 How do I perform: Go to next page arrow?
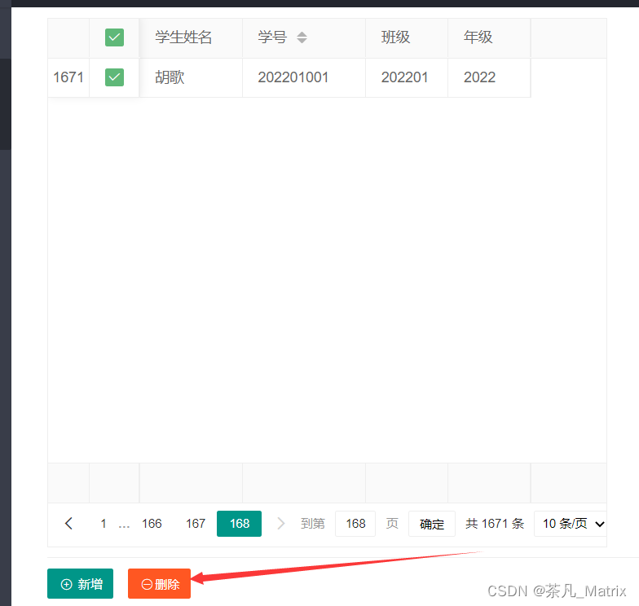(280, 523)
